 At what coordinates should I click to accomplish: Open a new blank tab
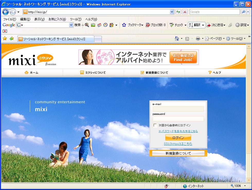[98, 39]
